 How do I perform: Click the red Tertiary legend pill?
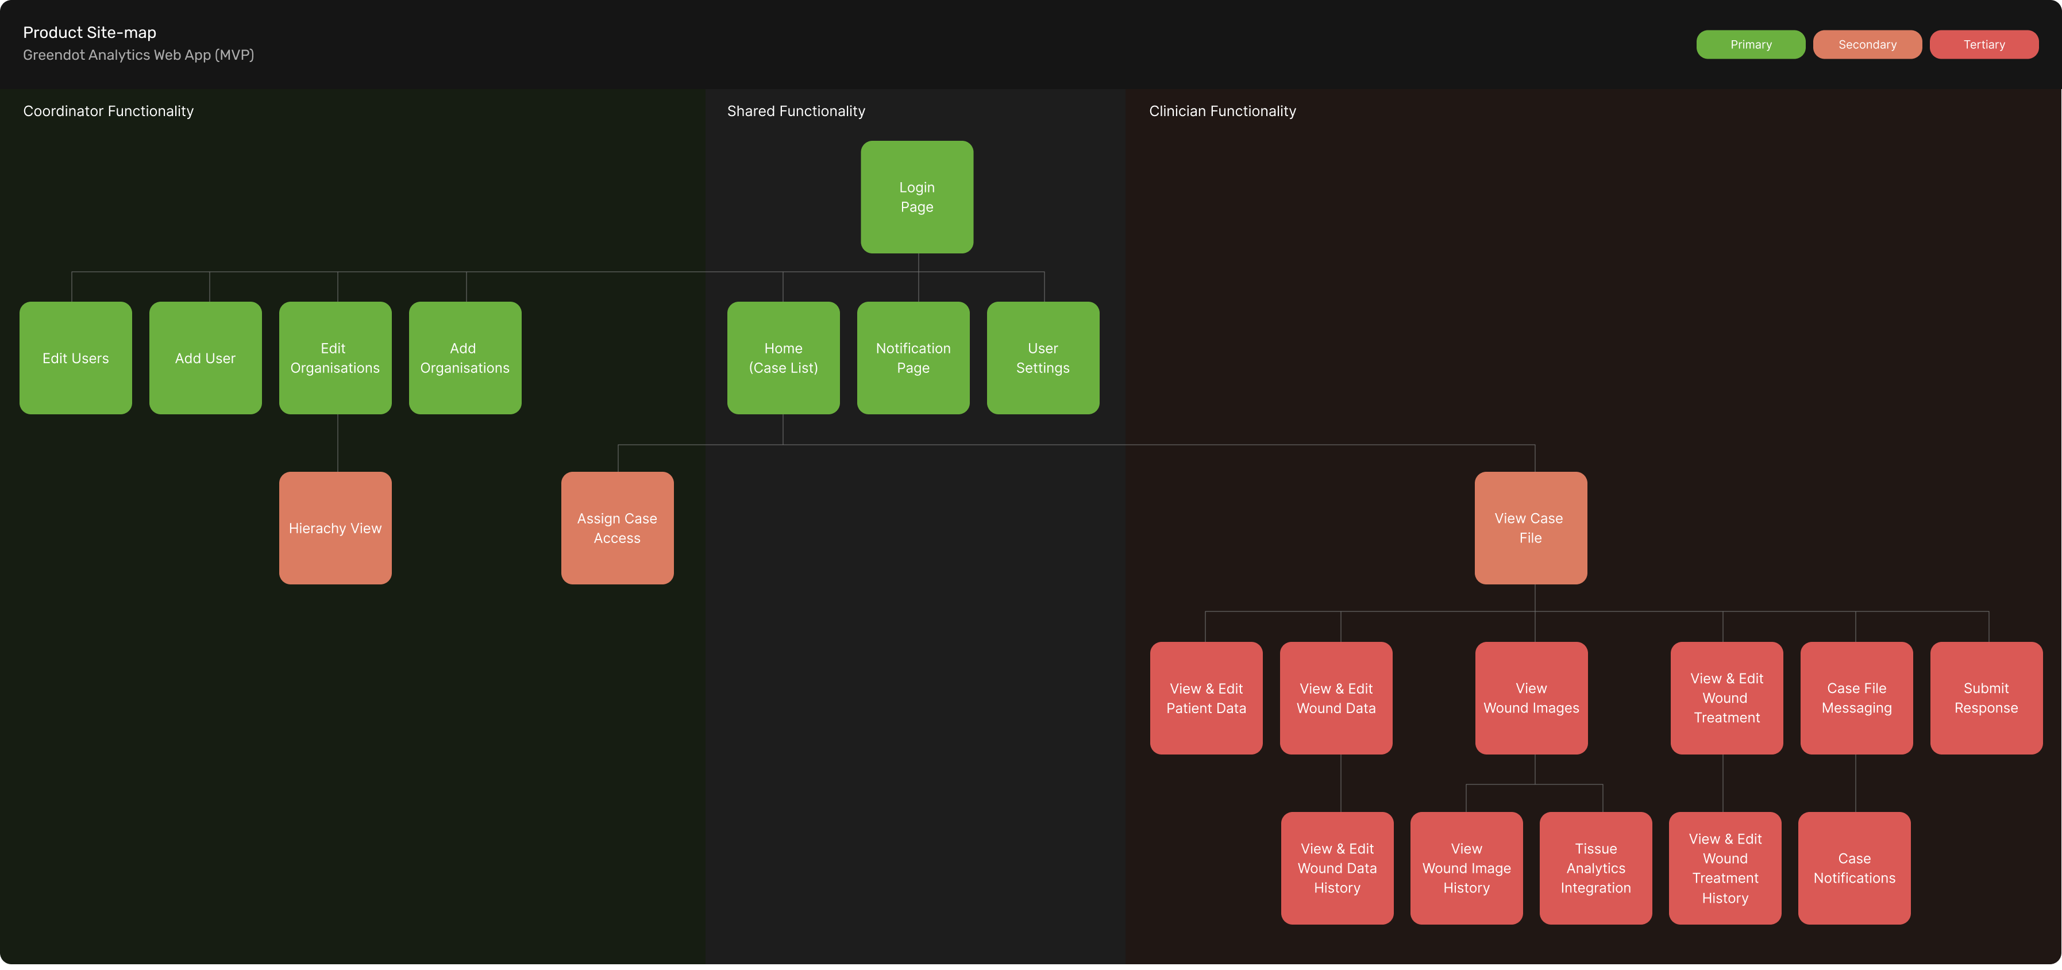click(1983, 45)
